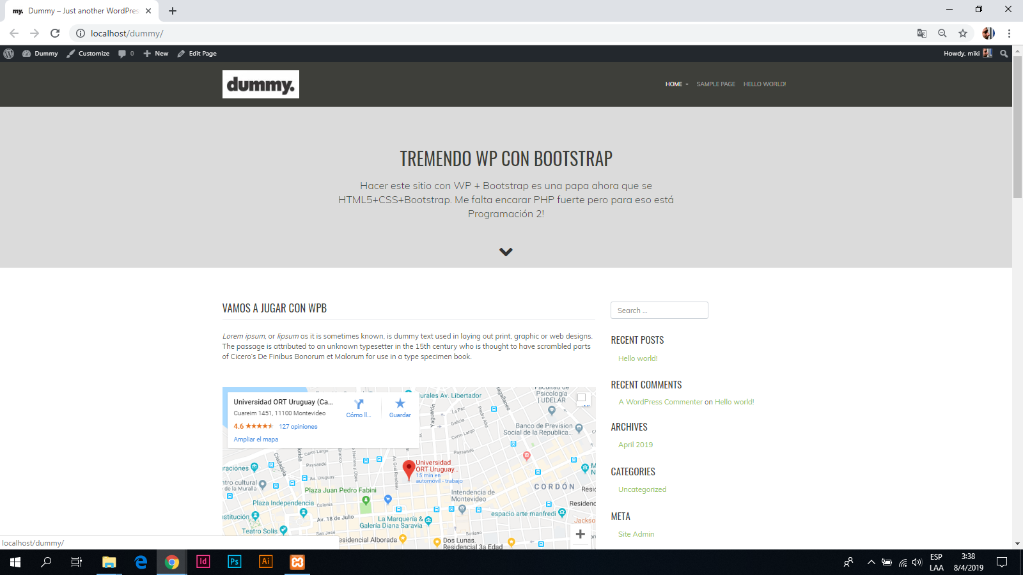Screen dimensions: 1023x575
Task: Click the Translate page icon
Action: tap(922, 33)
